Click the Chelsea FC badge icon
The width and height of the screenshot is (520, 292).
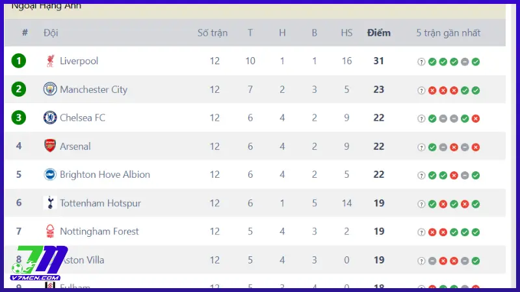click(x=50, y=117)
